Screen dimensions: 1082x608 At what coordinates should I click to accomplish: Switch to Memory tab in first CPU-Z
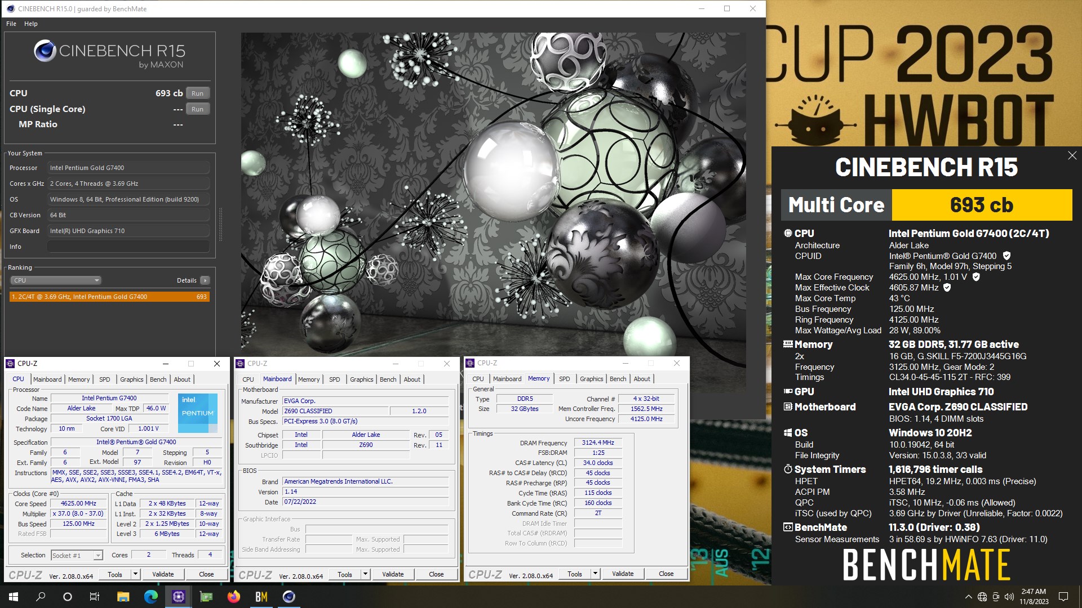(x=79, y=379)
